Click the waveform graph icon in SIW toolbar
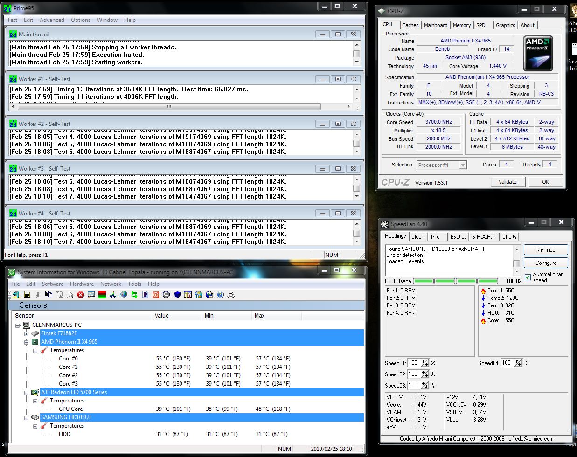 [113, 295]
